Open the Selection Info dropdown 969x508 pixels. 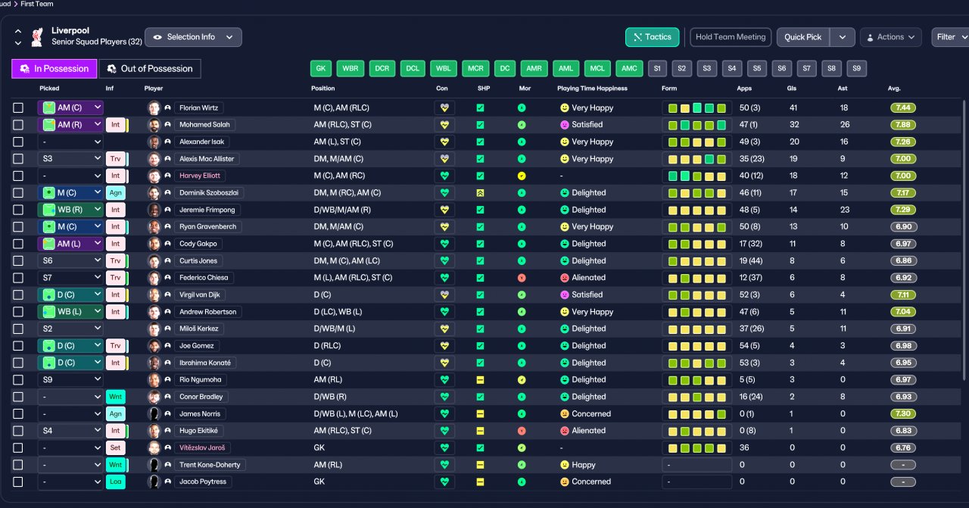tap(193, 37)
